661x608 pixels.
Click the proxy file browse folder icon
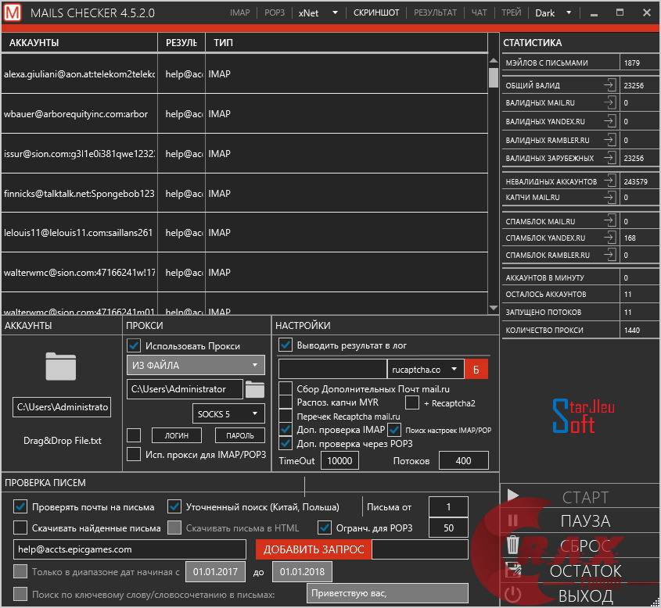[x=255, y=388]
